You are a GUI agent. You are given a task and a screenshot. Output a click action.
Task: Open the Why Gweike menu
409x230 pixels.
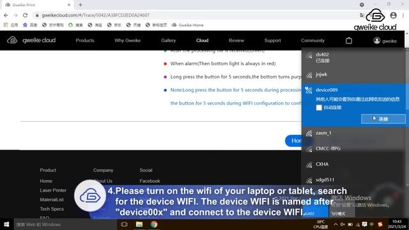(x=128, y=40)
